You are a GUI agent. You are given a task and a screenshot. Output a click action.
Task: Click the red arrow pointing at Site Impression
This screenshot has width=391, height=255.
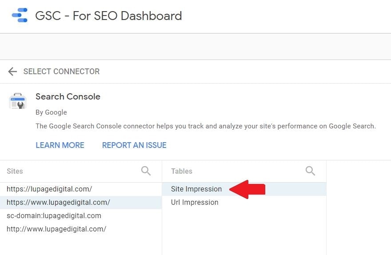[x=247, y=189]
